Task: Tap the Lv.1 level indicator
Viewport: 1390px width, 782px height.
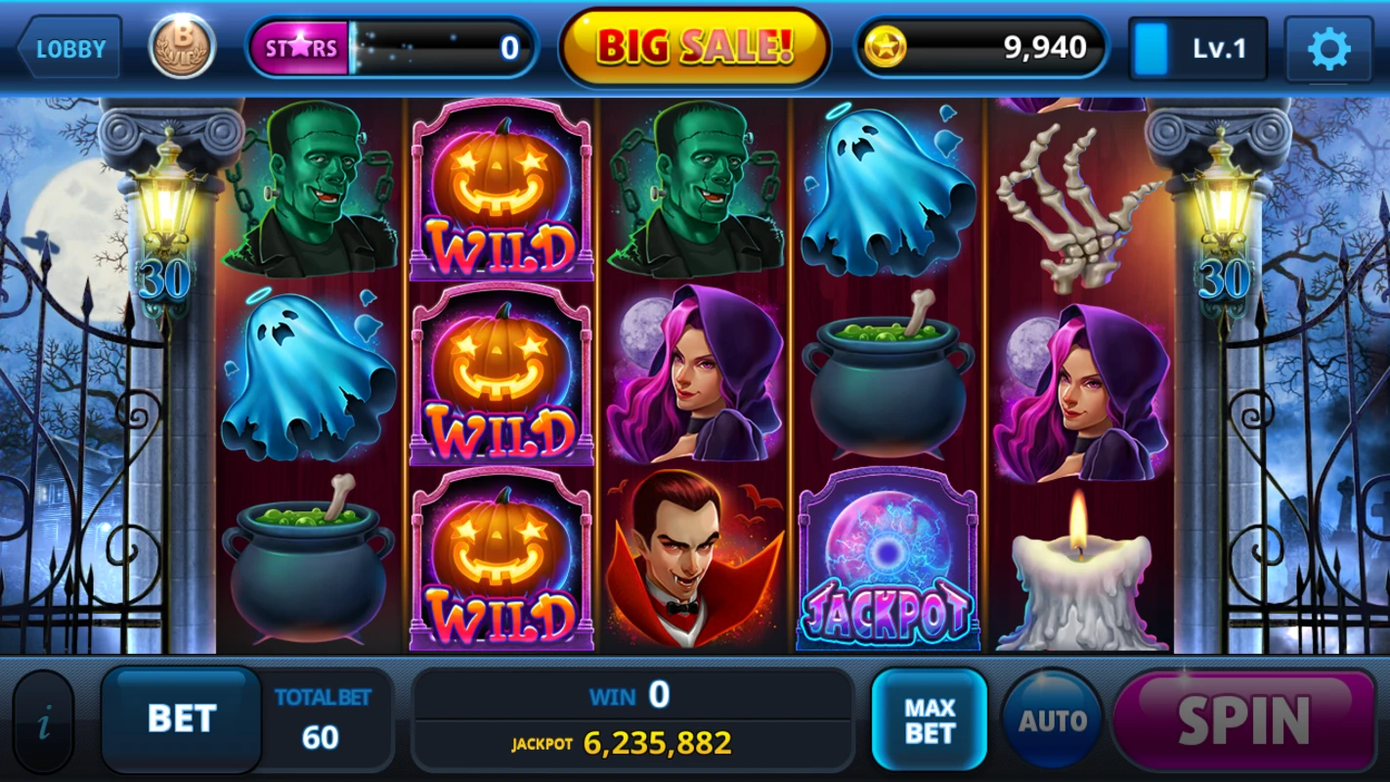Action: (x=1197, y=48)
